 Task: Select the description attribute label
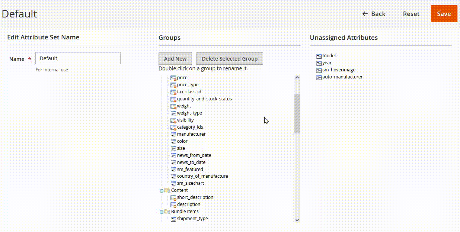click(x=189, y=204)
